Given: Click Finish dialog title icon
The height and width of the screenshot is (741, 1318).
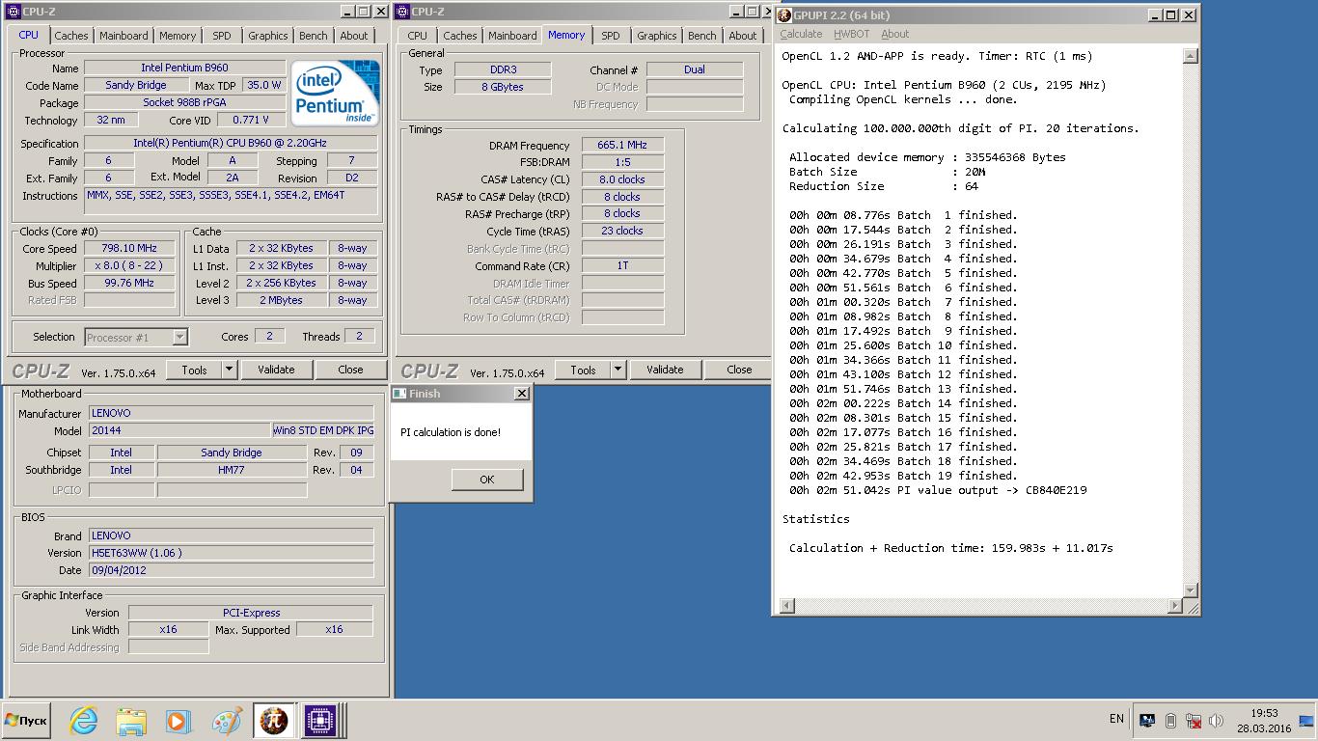Looking at the screenshot, I should (399, 394).
